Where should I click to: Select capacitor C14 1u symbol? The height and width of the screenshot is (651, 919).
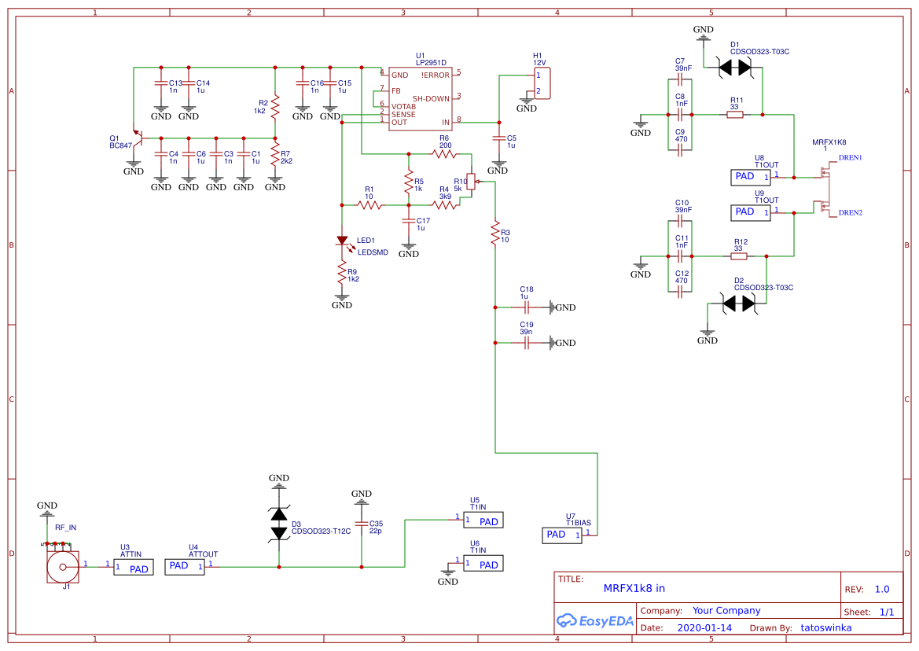pos(189,83)
